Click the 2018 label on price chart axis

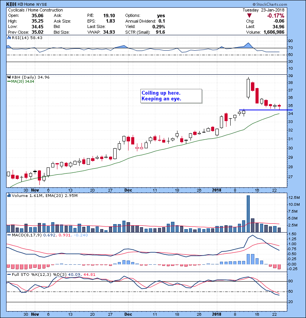pos(216,190)
